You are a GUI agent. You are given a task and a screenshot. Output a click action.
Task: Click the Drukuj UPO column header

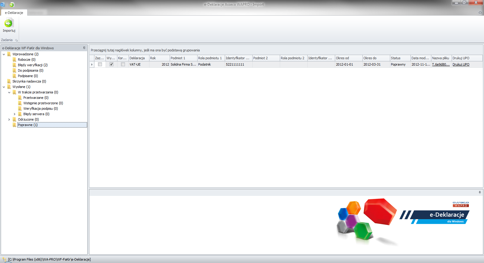[467, 58]
